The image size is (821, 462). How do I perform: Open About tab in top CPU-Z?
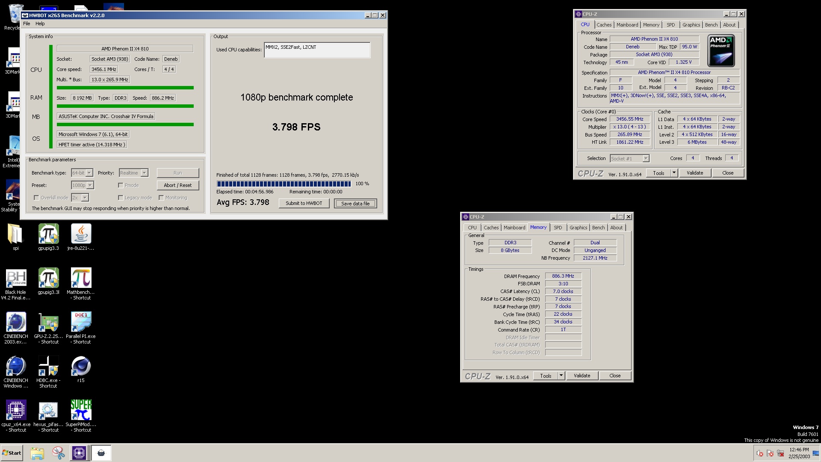pyautogui.click(x=729, y=25)
